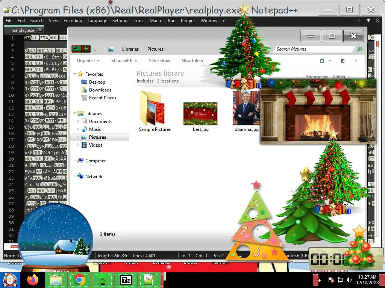
Task: Open Notepad++ Plugins menu
Action: click(188, 21)
